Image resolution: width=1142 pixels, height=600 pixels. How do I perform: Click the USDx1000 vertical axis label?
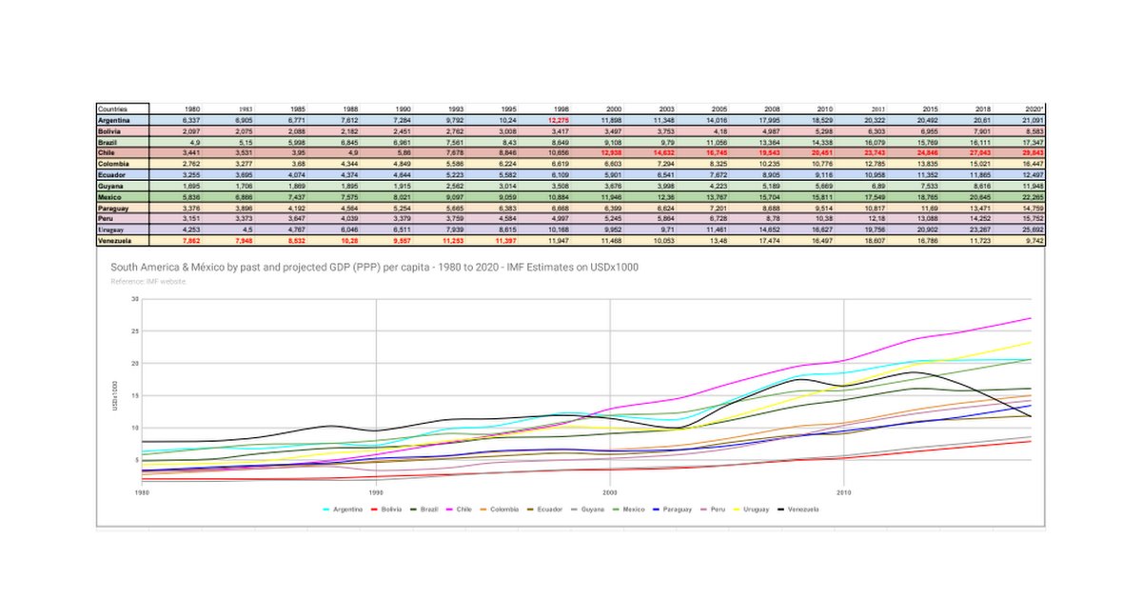pos(114,395)
